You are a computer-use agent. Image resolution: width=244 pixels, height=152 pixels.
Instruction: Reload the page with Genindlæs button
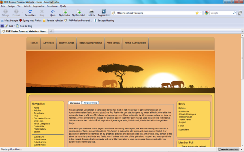pos(30,13)
